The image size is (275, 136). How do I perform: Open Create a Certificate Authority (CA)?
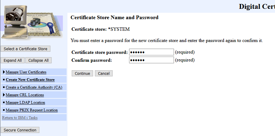point(34,87)
